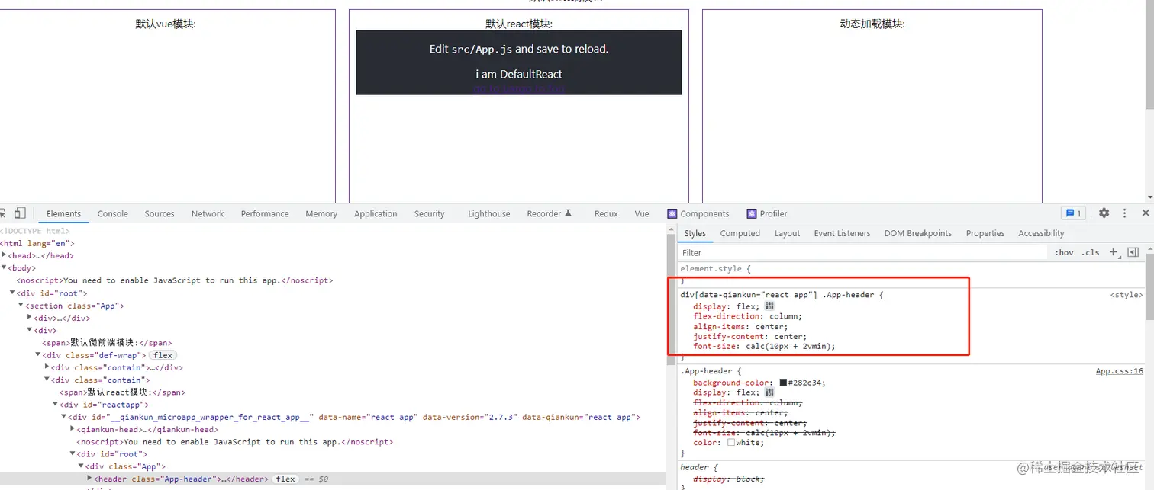Open the Vue tab
Screen dimensions: 1154x490
point(642,213)
